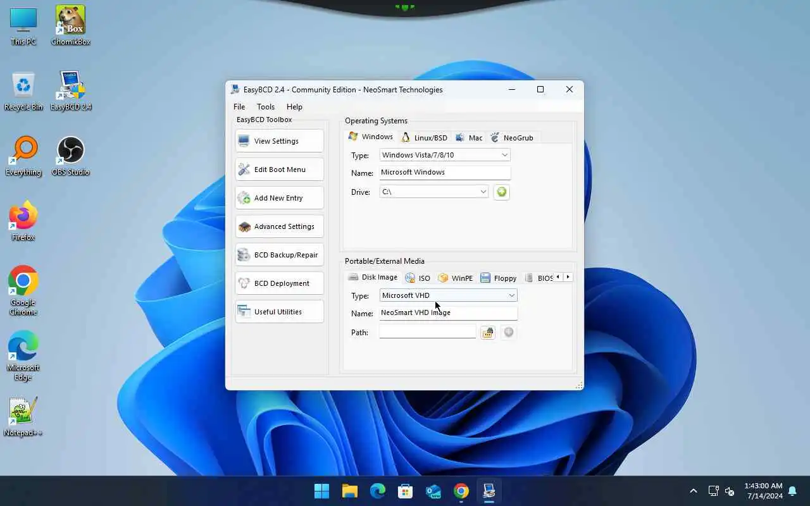Screen dimensions: 810x506
Task: Open the File menu
Action: click(239, 107)
